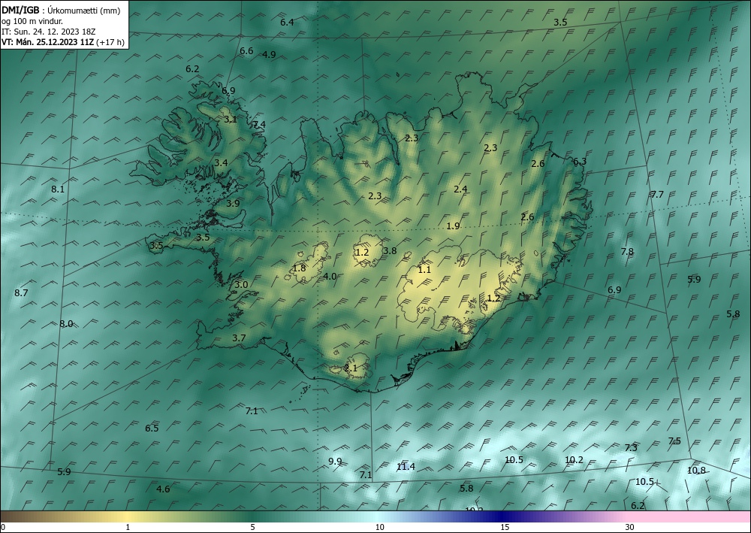
Task: Click the 6.4 value on the map
Action: coord(287,22)
